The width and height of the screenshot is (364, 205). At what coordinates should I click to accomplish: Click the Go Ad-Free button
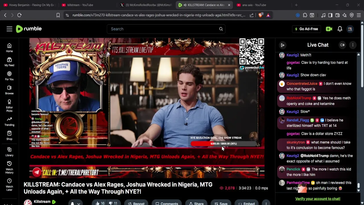click(x=306, y=29)
